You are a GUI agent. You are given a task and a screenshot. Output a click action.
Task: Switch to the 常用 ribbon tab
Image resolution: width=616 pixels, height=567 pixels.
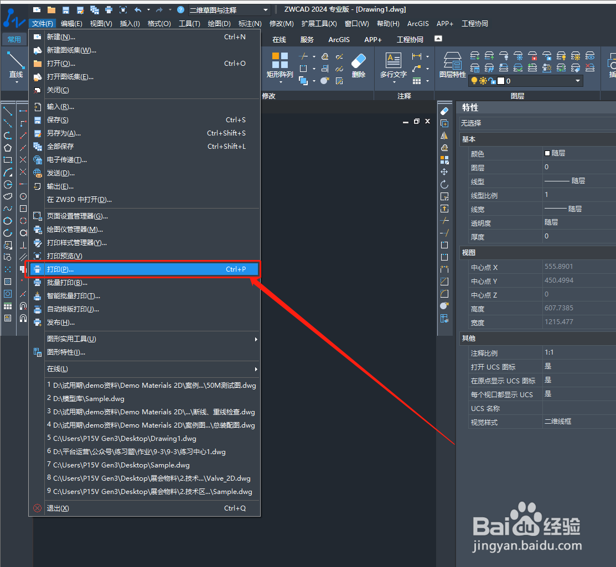(14, 39)
